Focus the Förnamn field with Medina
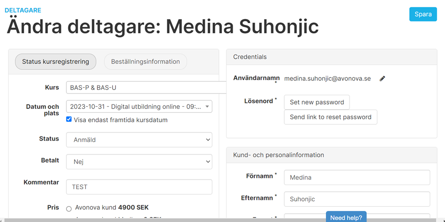 (x=356, y=177)
